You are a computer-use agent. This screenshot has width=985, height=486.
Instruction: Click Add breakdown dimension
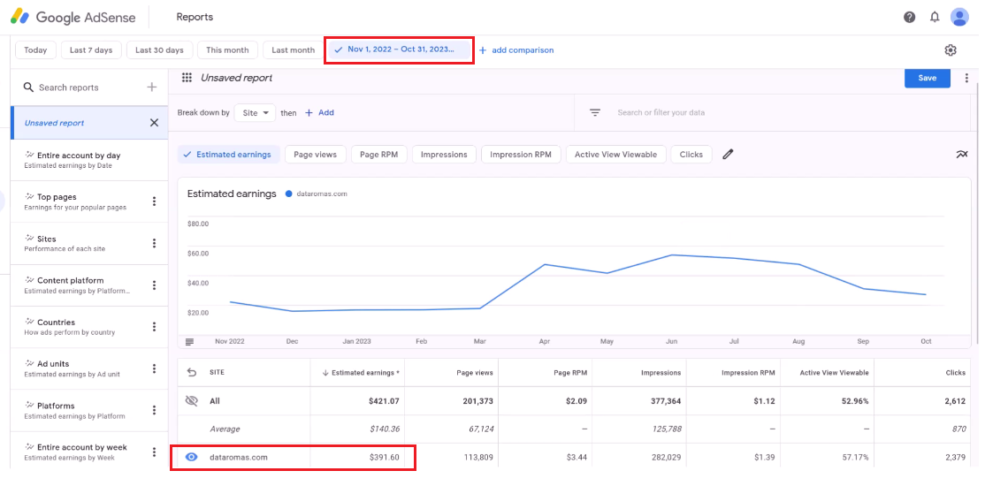click(x=320, y=112)
